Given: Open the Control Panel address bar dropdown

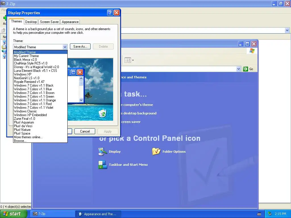Looking at the screenshot, I should [238, 69].
